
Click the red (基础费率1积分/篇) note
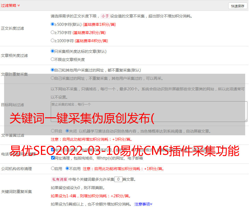99,24
